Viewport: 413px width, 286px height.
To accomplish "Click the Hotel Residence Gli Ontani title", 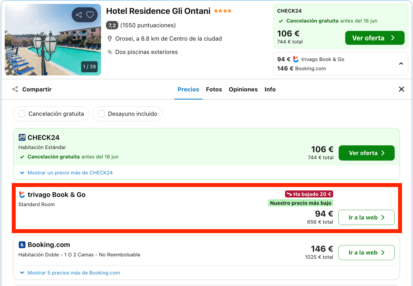I will (158, 11).
